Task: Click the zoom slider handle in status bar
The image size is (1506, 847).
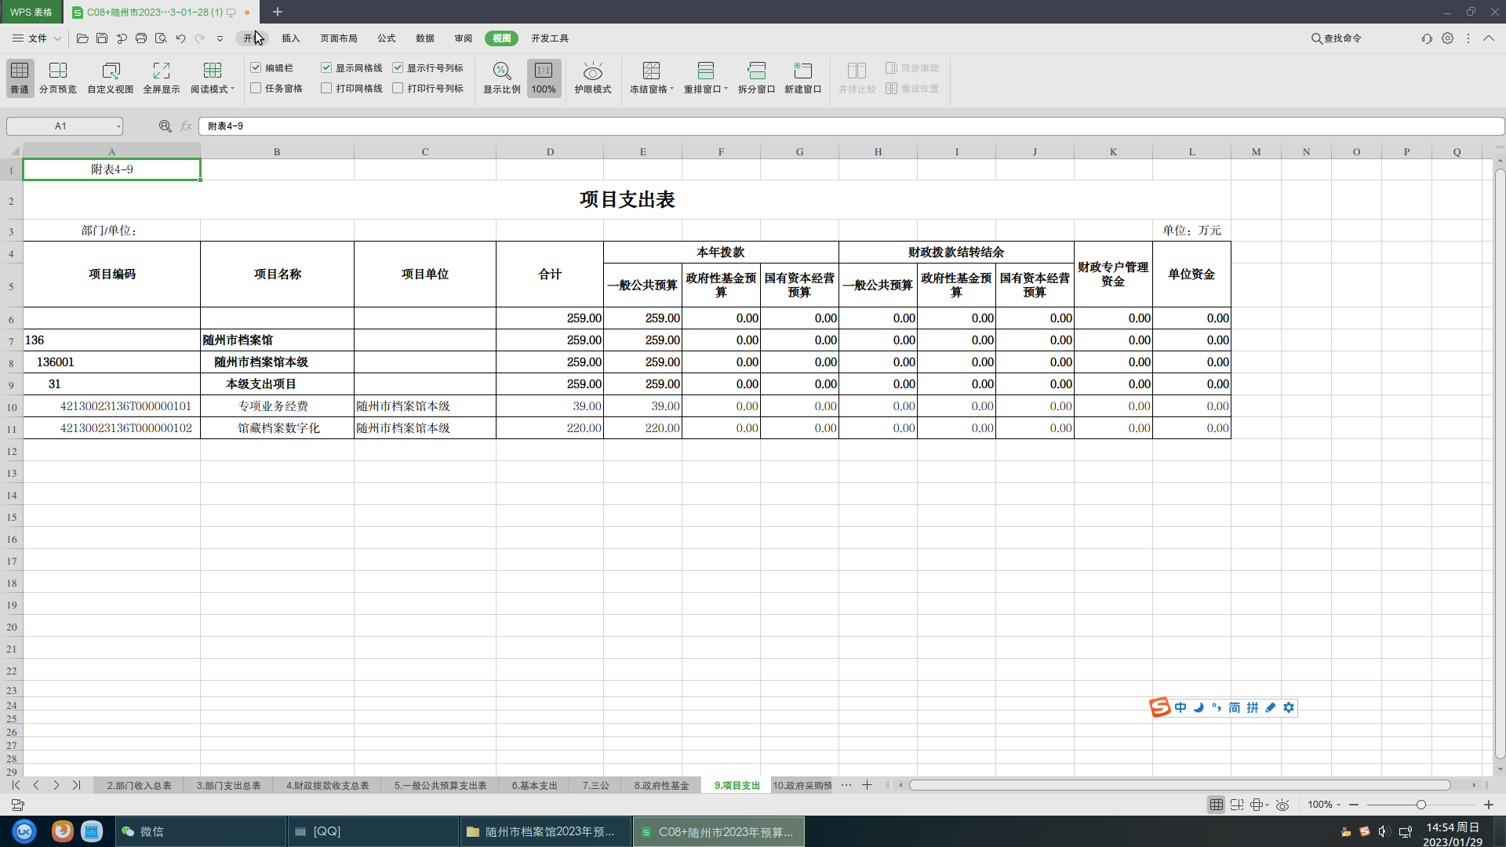Action: [1421, 805]
